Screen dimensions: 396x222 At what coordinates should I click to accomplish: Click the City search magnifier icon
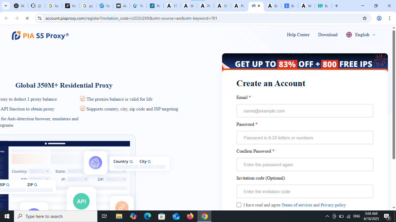coord(149,162)
